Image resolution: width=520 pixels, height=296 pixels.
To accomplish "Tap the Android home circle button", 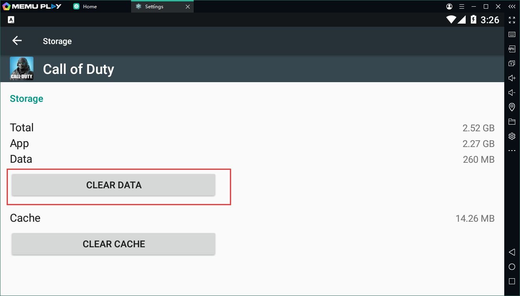I will tap(512, 267).
